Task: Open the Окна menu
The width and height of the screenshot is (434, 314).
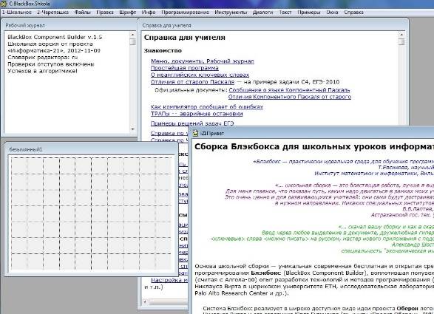Action: click(332, 13)
